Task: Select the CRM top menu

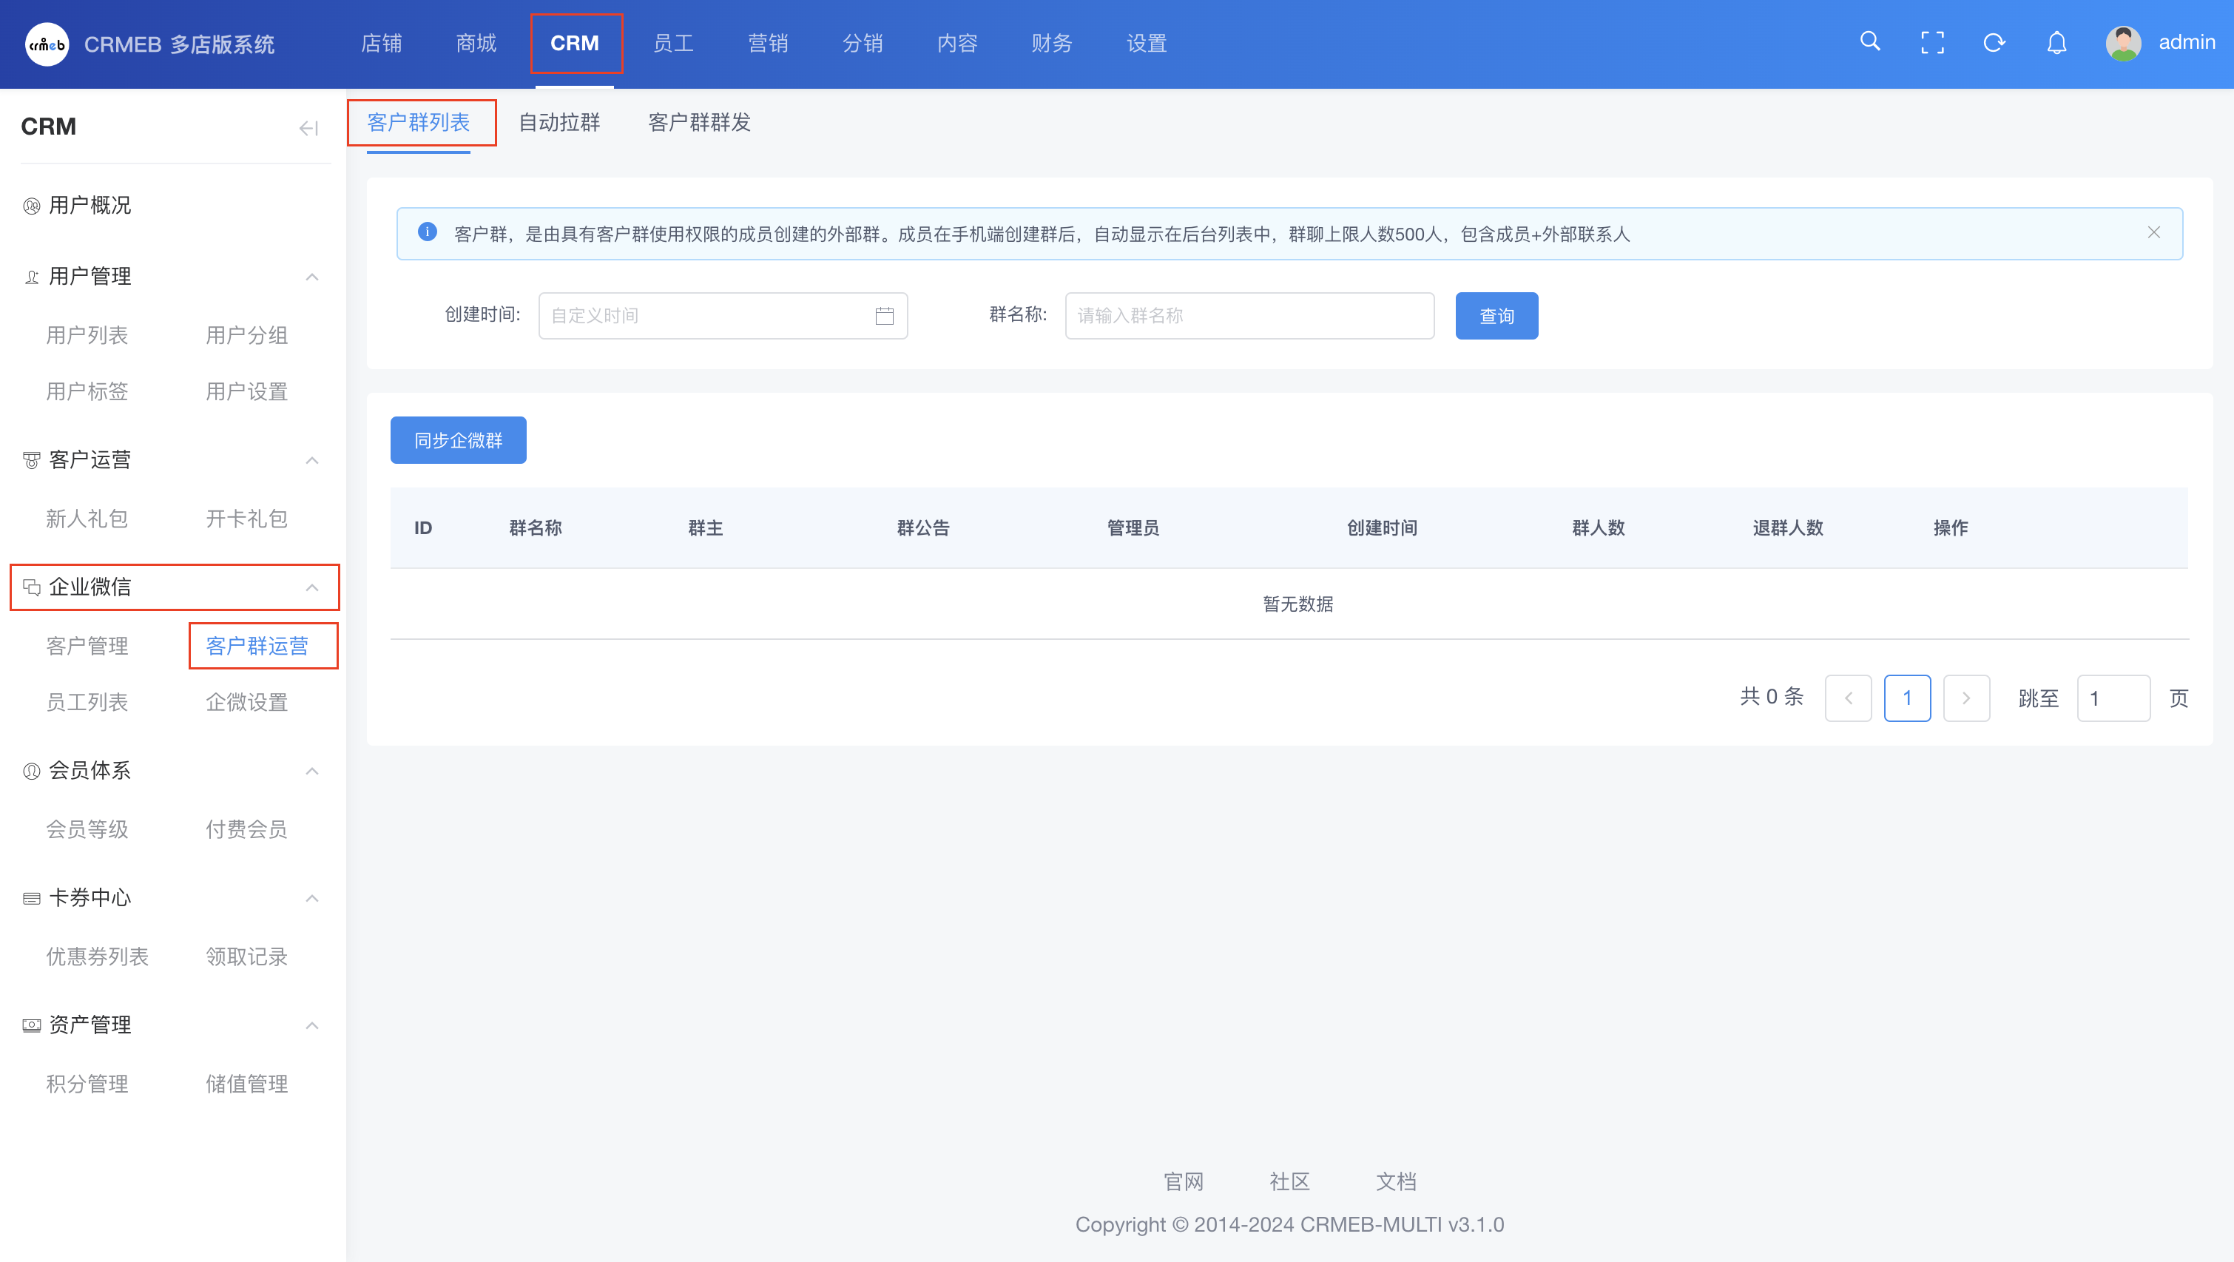Action: 575,44
